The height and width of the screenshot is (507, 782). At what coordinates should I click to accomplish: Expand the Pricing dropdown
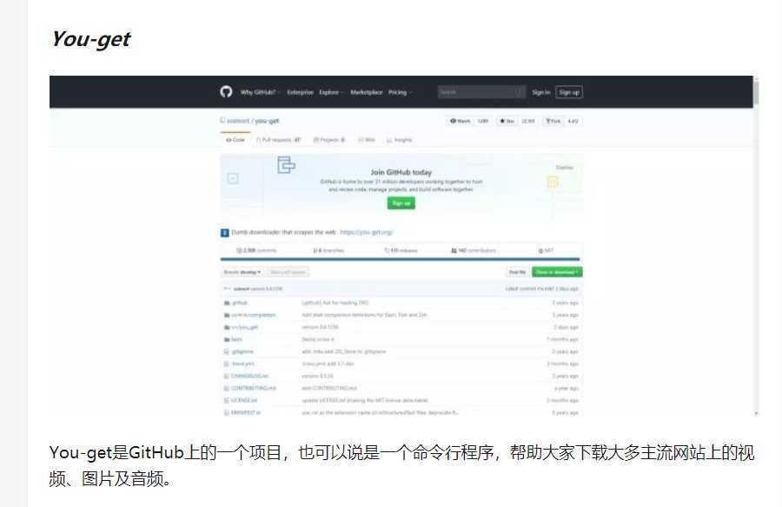400,92
